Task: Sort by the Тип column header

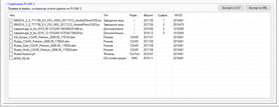Action: point(115,15)
